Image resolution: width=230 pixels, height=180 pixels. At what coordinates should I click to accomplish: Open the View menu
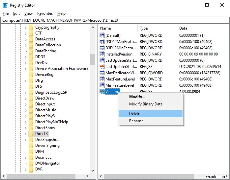[28, 13]
